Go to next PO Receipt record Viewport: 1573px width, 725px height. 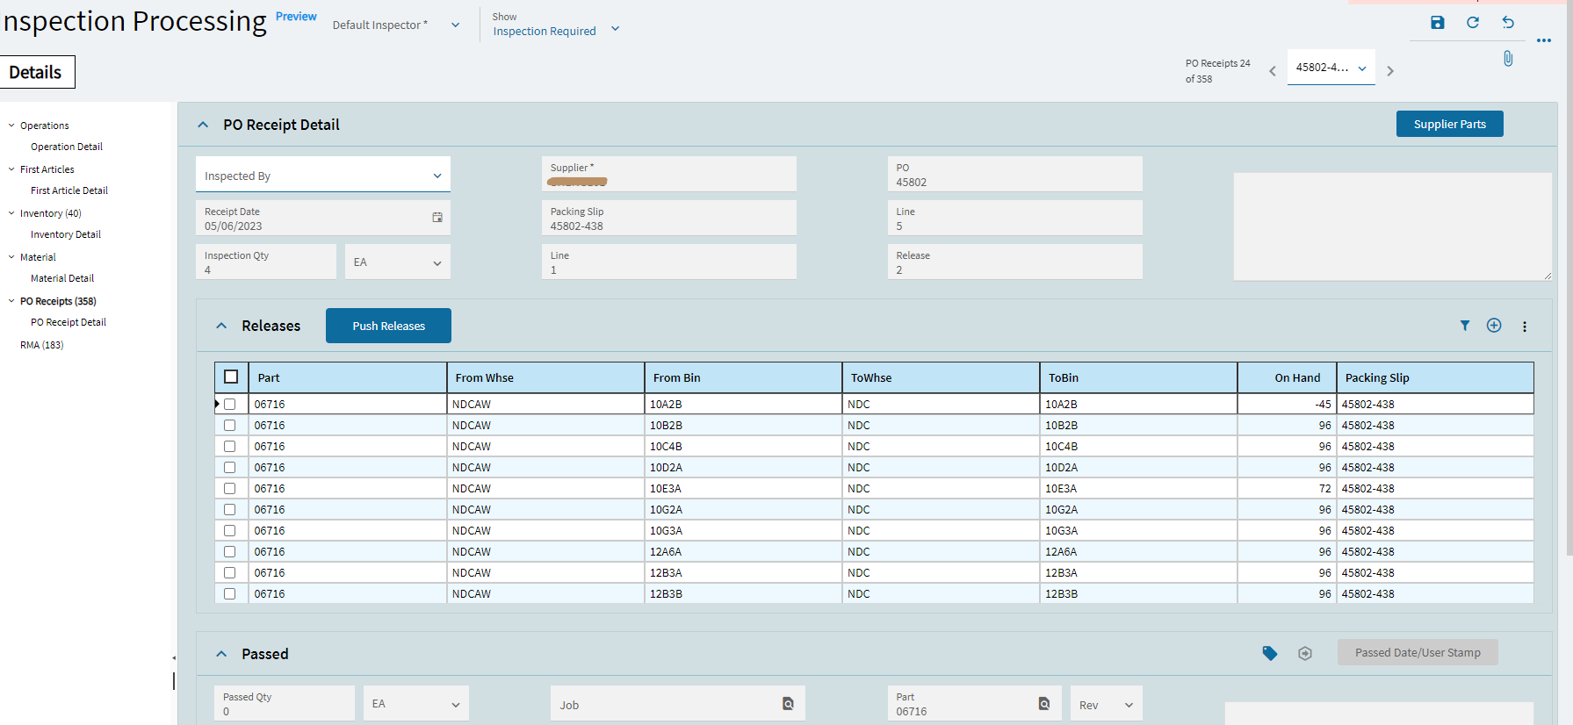tap(1390, 71)
